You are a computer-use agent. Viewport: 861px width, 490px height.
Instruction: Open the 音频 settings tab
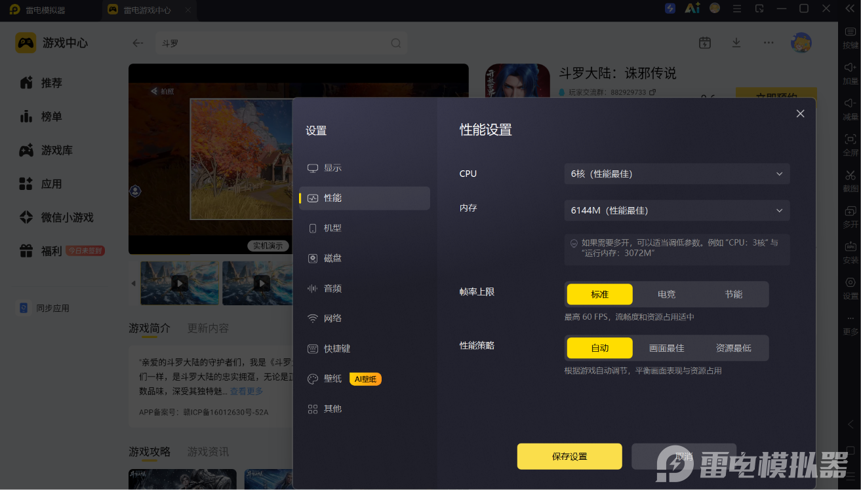365,289
